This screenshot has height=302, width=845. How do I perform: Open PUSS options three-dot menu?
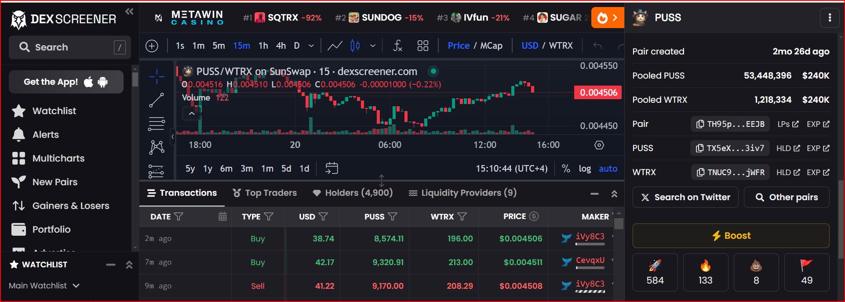pos(830,18)
